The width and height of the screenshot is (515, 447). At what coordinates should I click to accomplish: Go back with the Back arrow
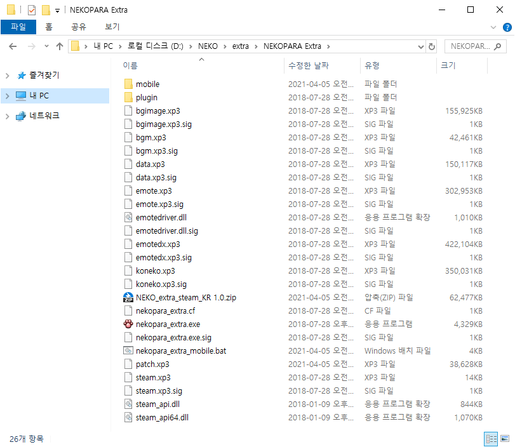click(13, 46)
